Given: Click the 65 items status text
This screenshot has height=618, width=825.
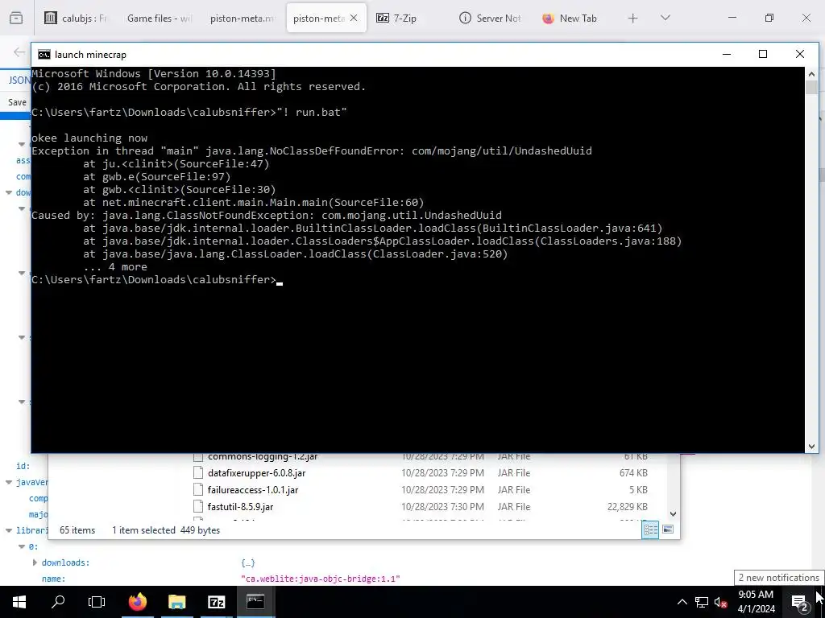Looking at the screenshot, I should [77, 530].
